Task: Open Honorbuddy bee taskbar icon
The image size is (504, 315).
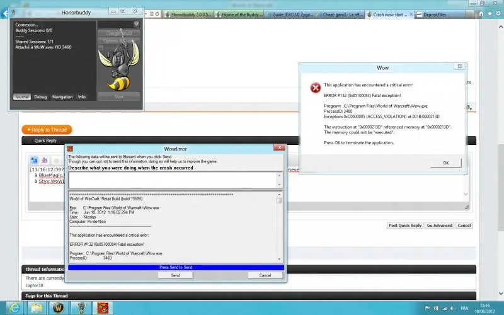Action: coord(80,308)
